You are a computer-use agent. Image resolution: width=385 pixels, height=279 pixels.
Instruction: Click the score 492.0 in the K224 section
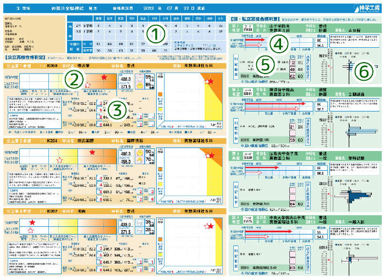click(126, 154)
